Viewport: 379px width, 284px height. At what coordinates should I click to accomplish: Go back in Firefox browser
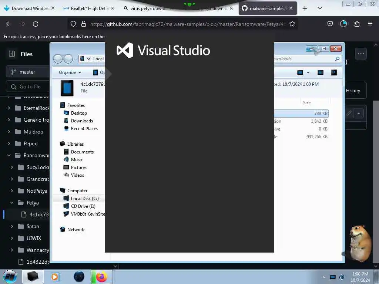[9, 24]
